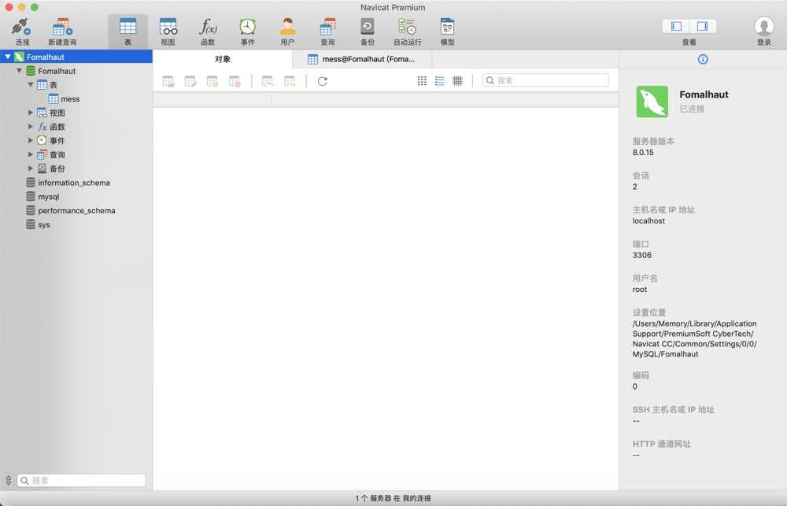Switch to list view
Image resolution: width=787 pixels, height=506 pixels.
(440, 81)
